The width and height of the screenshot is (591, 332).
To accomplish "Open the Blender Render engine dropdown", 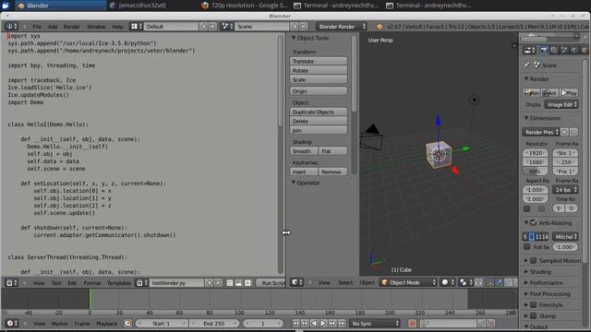I will pyautogui.click(x=342, y=27).
